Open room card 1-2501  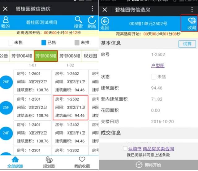point(33,107)
